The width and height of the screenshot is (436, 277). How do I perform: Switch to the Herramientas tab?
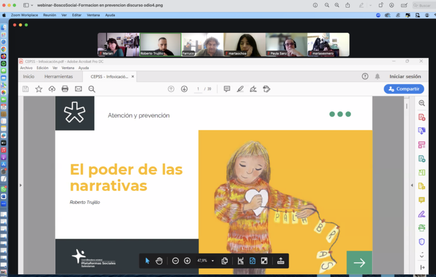point(58,76)
